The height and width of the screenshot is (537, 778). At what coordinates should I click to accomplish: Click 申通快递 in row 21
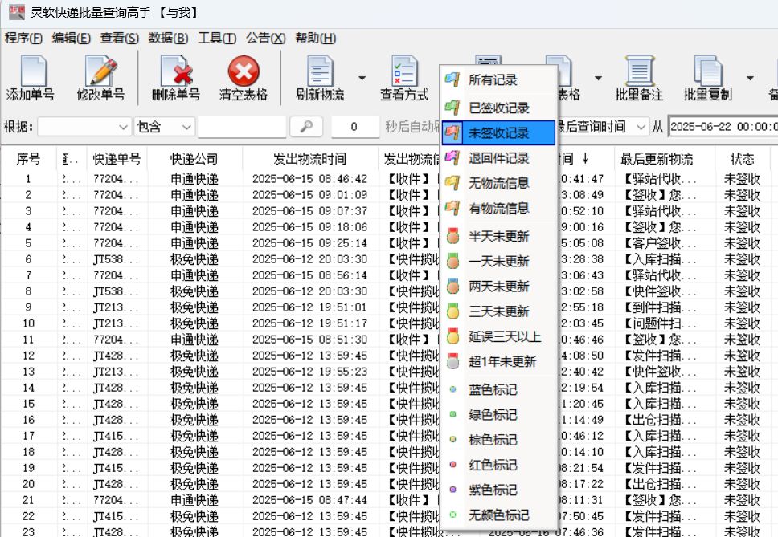coord(194,500)
